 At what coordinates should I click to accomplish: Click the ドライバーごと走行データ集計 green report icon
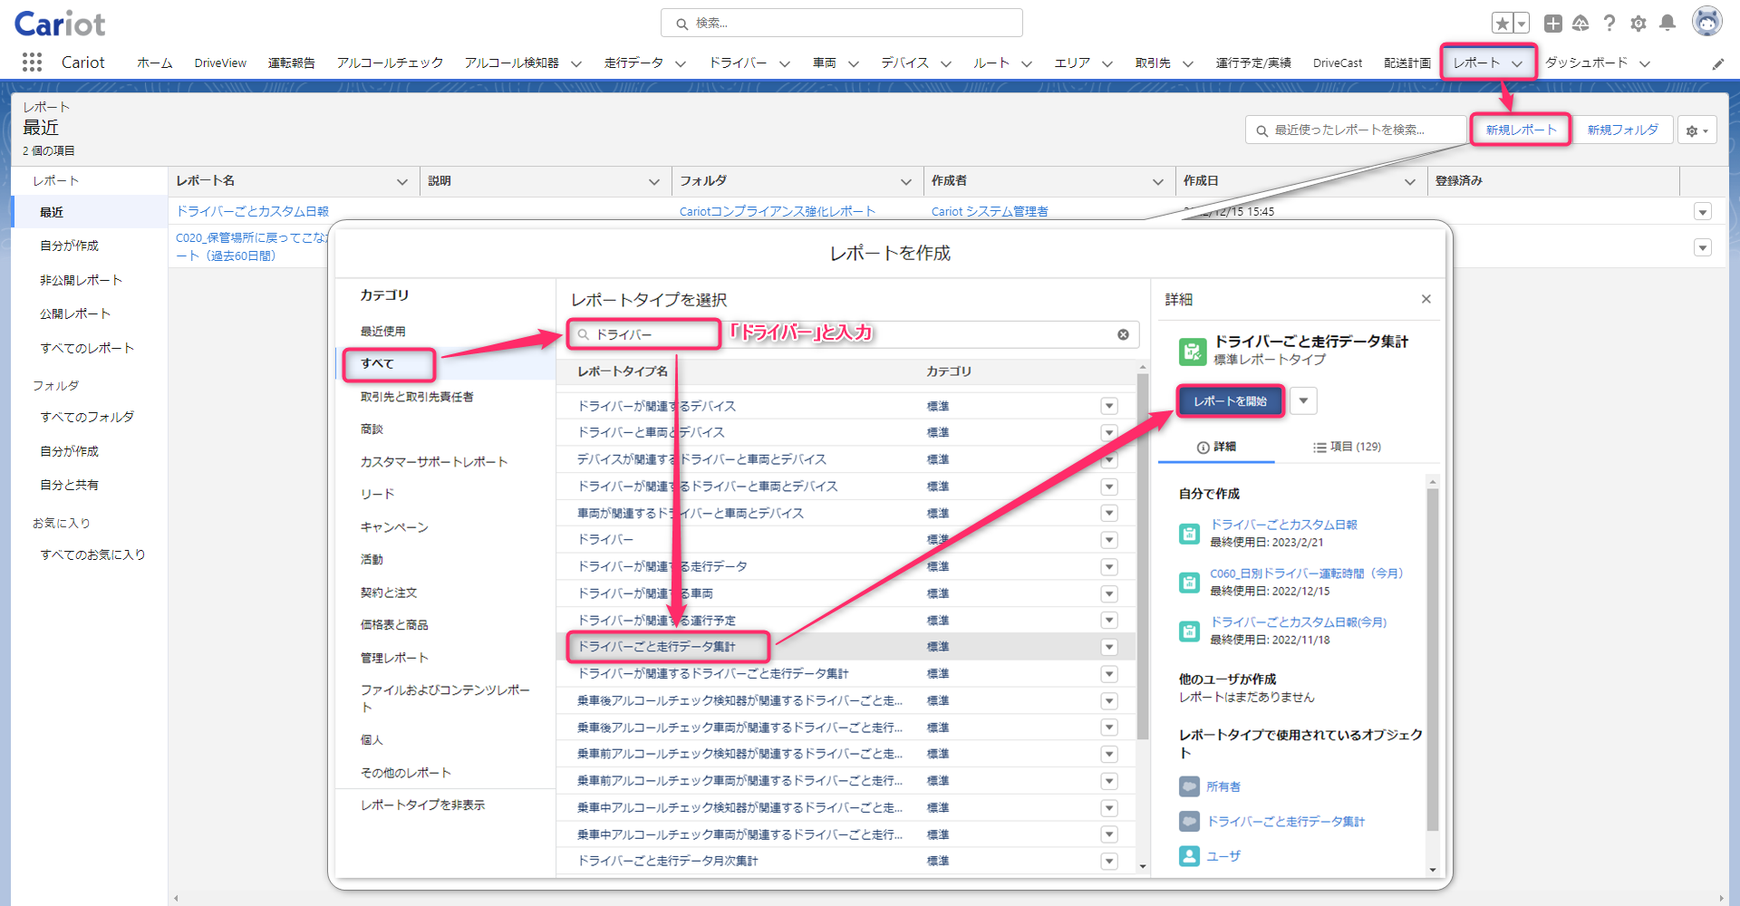pos(1193,351)
